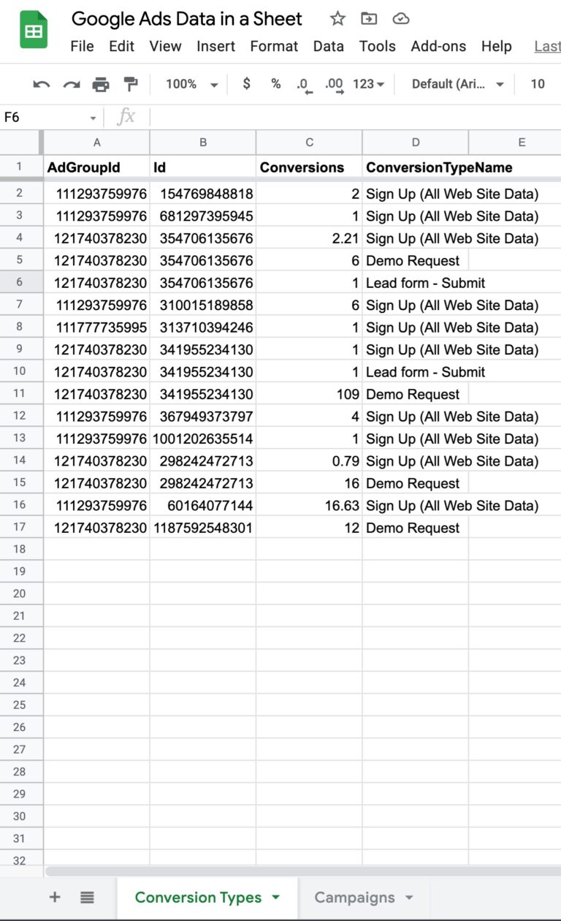
Task: Open the Print icon
Action: (x=101, y=84)
